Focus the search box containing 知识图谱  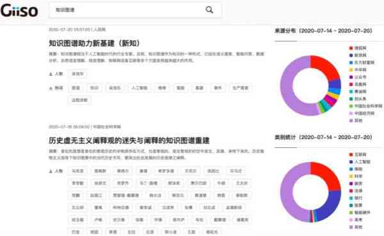[135, 10]
